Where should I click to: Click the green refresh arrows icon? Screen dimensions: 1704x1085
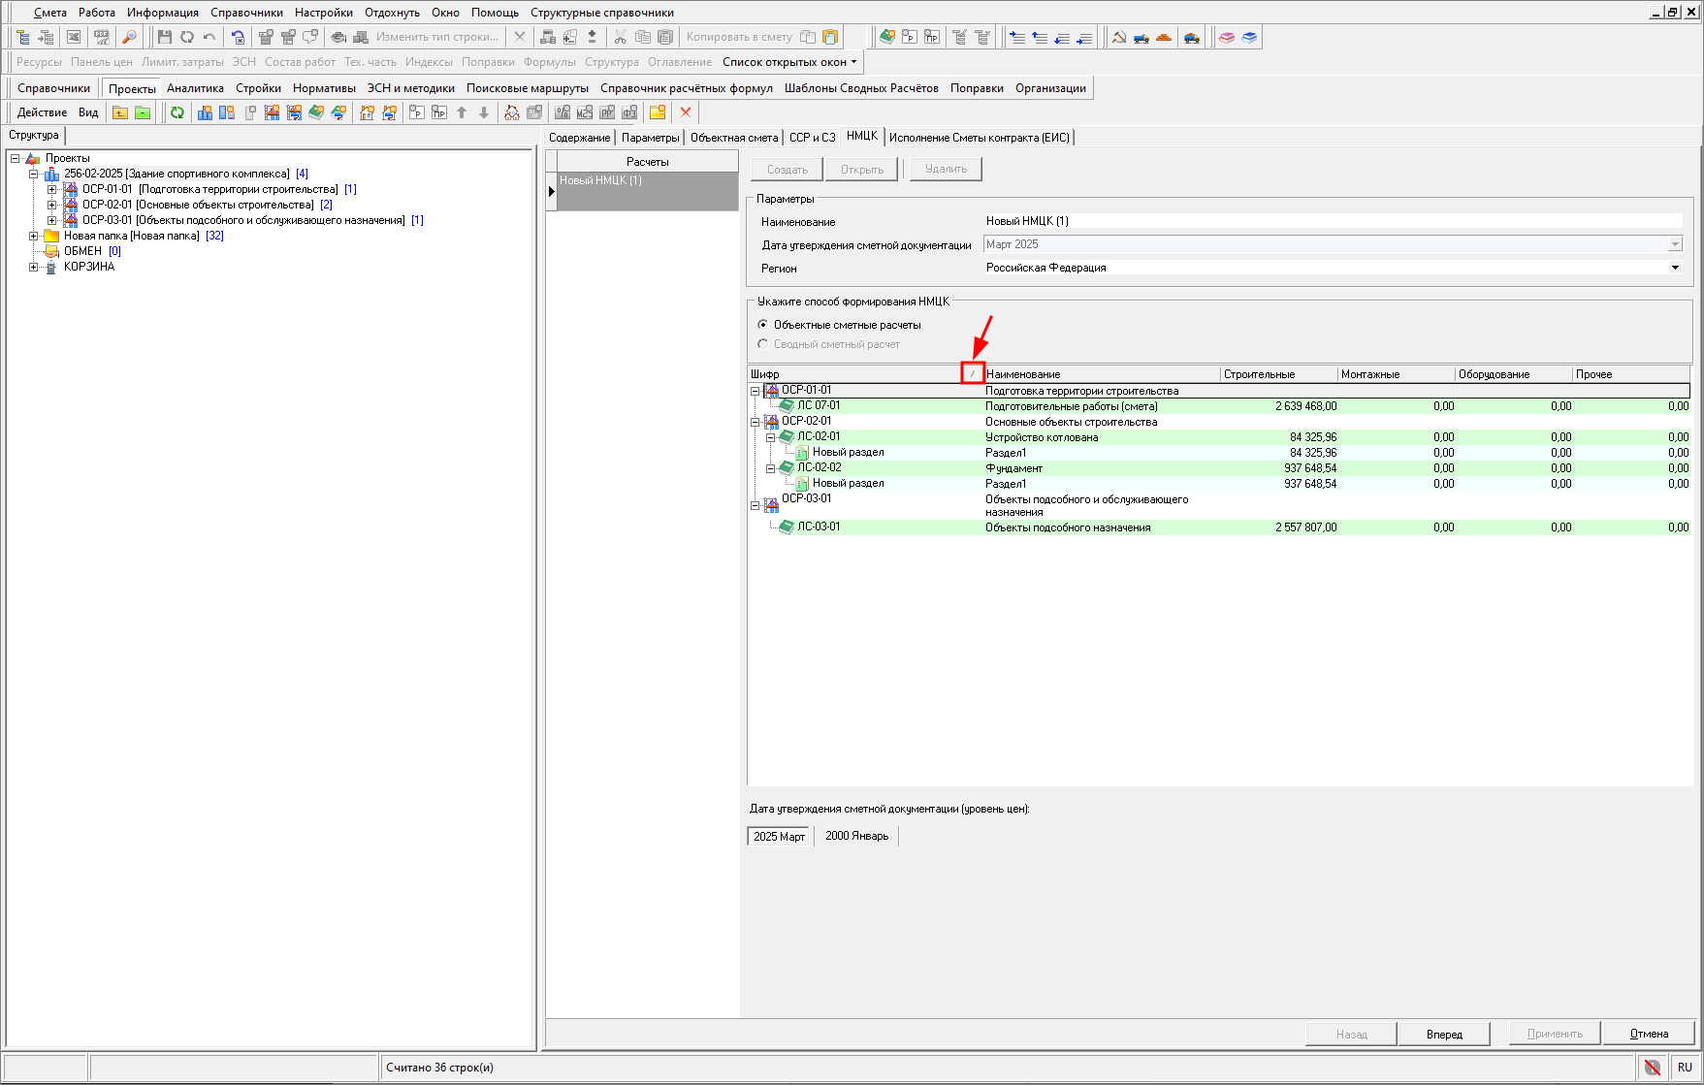click(x=177, y=112)
